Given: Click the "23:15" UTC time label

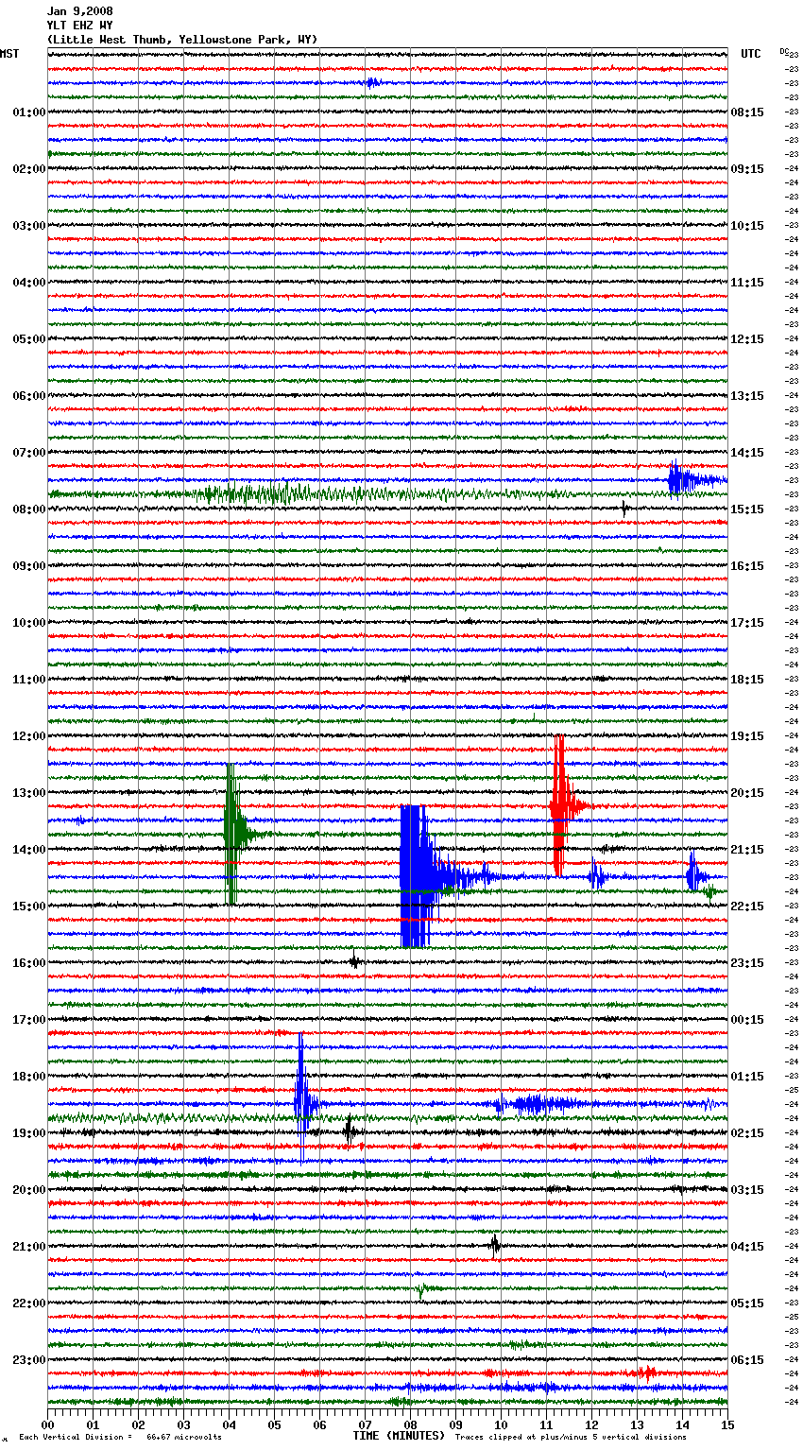Looking at the screenshot, I should click(x=747, y=963).
